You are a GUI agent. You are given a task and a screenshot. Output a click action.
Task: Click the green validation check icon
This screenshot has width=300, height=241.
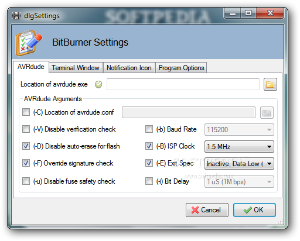(x=98, y=84)
